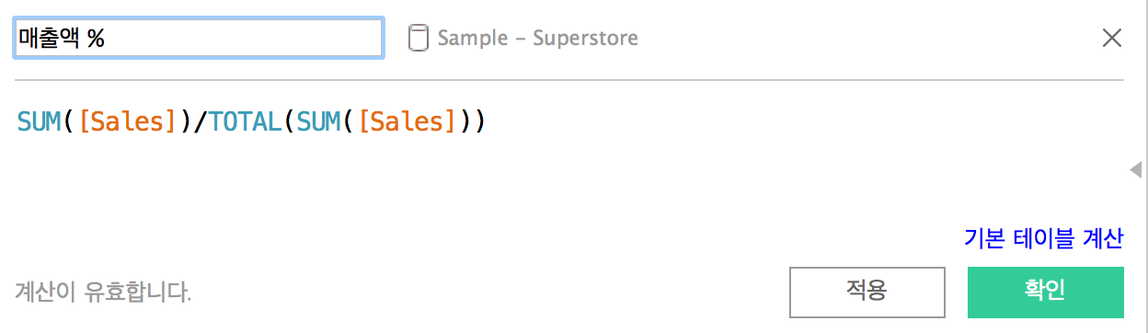The width and height of the screenshot is (1148, 333).
Task: Click the first SUM function in formula
Action: [40, 121]
